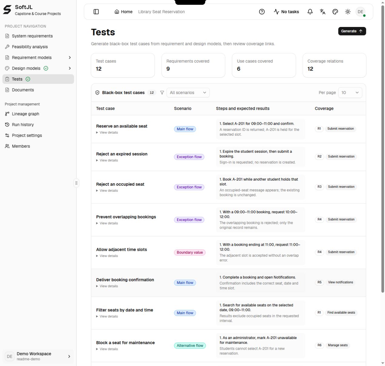
Task: Open System requirements in sidebar
Action: (x=38, y=36)
